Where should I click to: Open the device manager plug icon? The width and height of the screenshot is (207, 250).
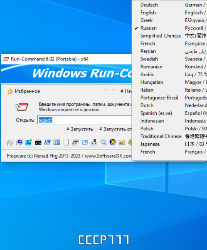(94, 142)
